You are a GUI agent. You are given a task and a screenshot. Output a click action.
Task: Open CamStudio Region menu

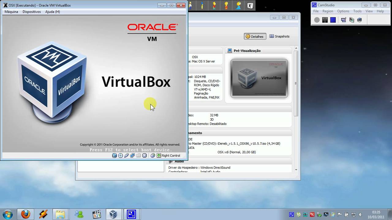click(328, 11)
